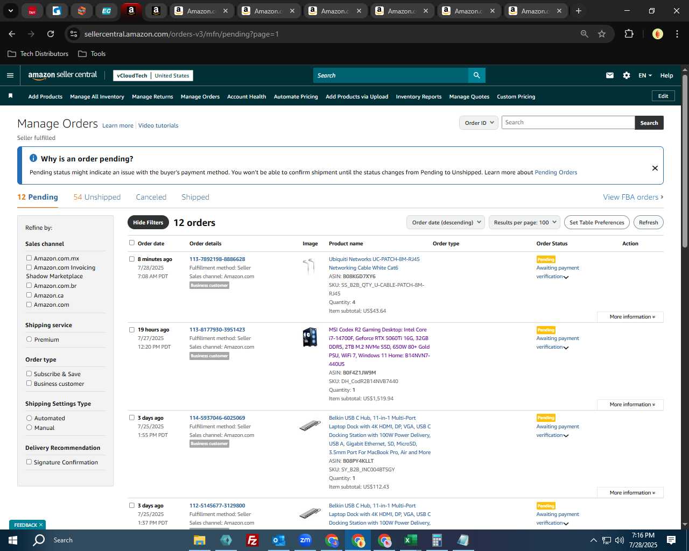Click the Hide Filters button
The image size is (689, 551).
click(148, 222)
